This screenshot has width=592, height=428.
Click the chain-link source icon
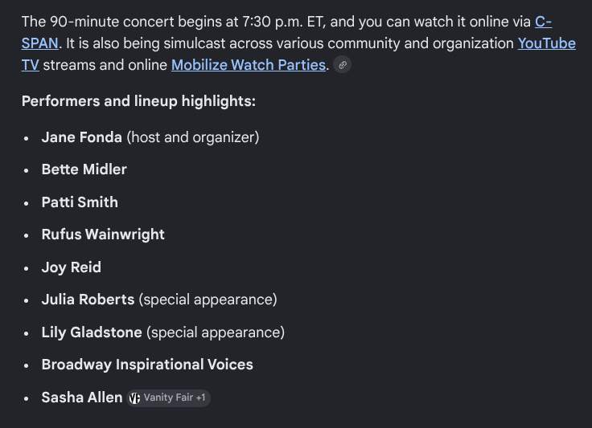pos(343,65)
